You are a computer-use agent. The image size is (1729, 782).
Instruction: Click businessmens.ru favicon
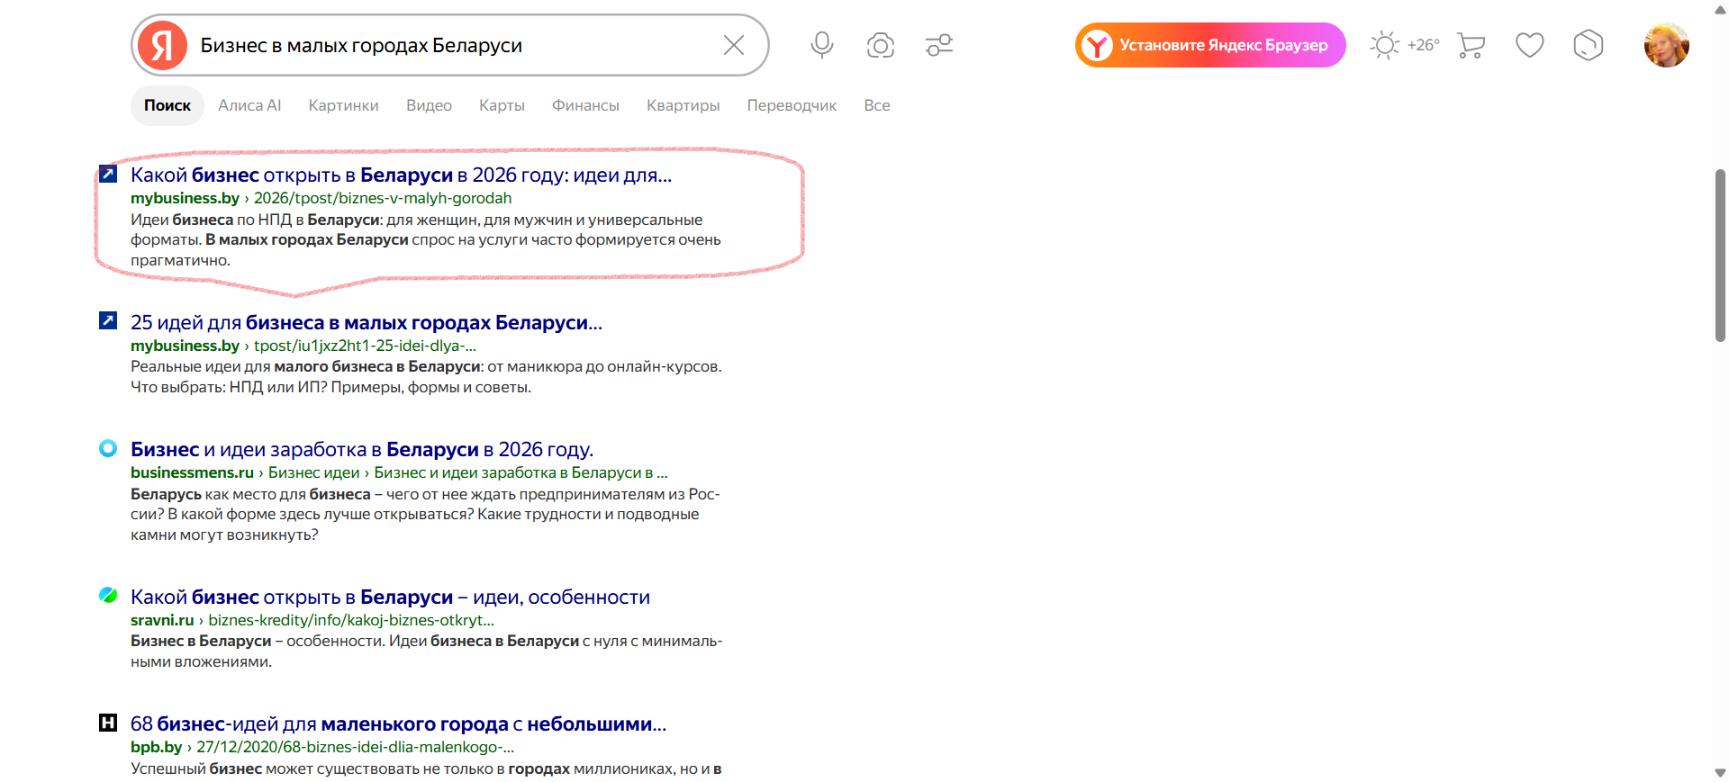tap(108, 448)
